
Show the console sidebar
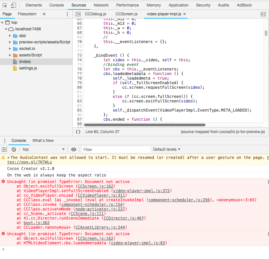click(5, 149)
